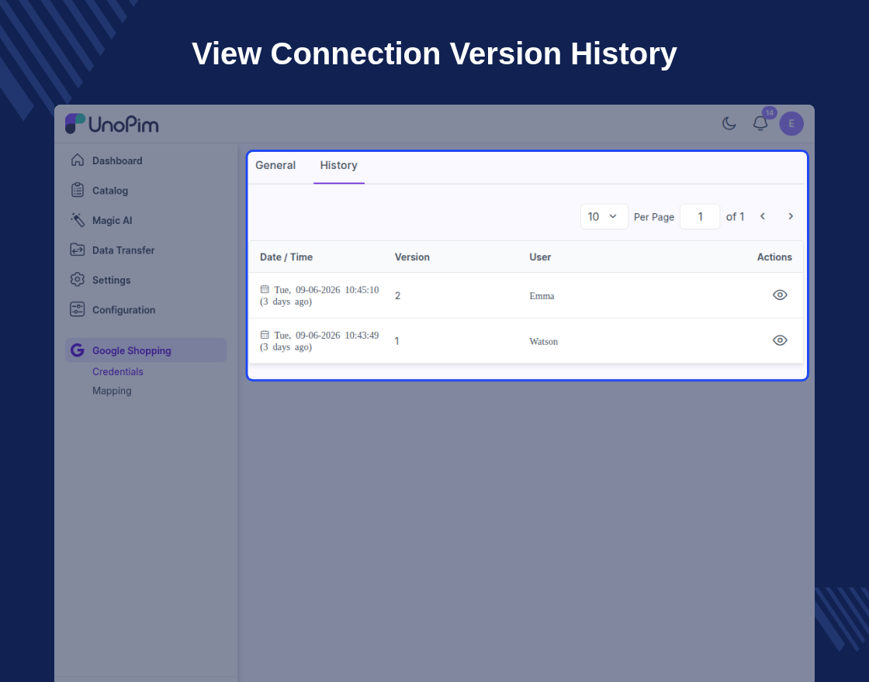Click version number 1 cell
869x682 pixels.
coord(396,341)
